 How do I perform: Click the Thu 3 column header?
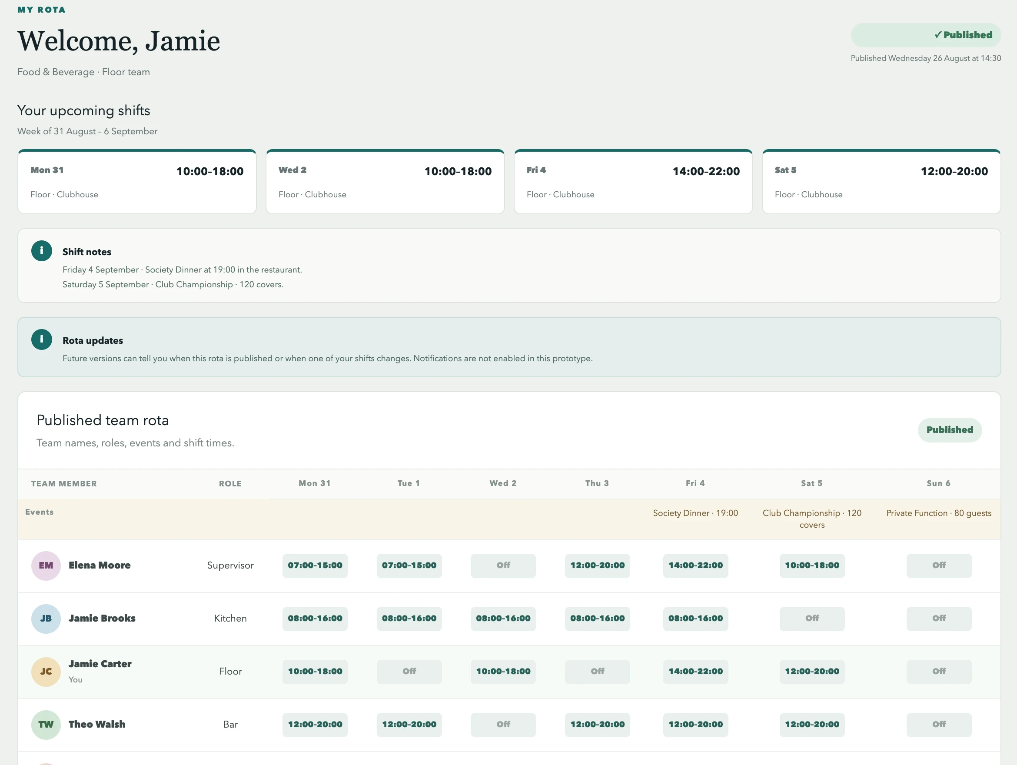[597, 483]
